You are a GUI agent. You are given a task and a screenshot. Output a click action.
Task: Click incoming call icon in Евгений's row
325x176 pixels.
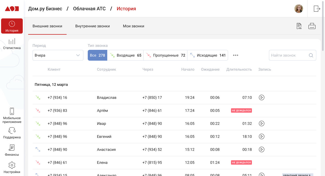click(38, 136)
